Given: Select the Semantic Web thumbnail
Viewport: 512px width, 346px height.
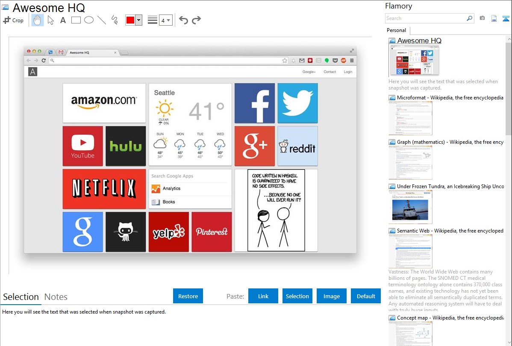Looking at the screenshot, I should (410, 251).
